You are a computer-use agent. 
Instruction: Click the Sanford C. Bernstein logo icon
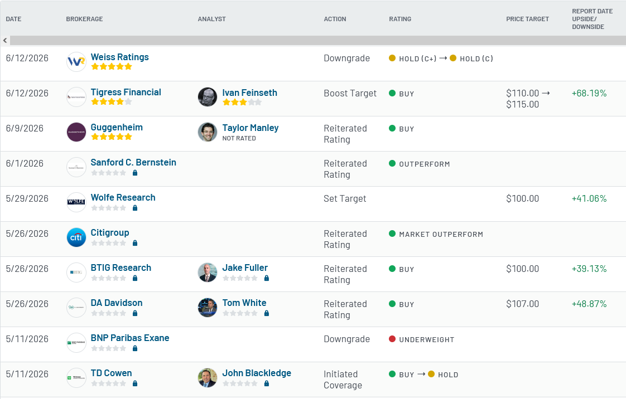point(76,167)
